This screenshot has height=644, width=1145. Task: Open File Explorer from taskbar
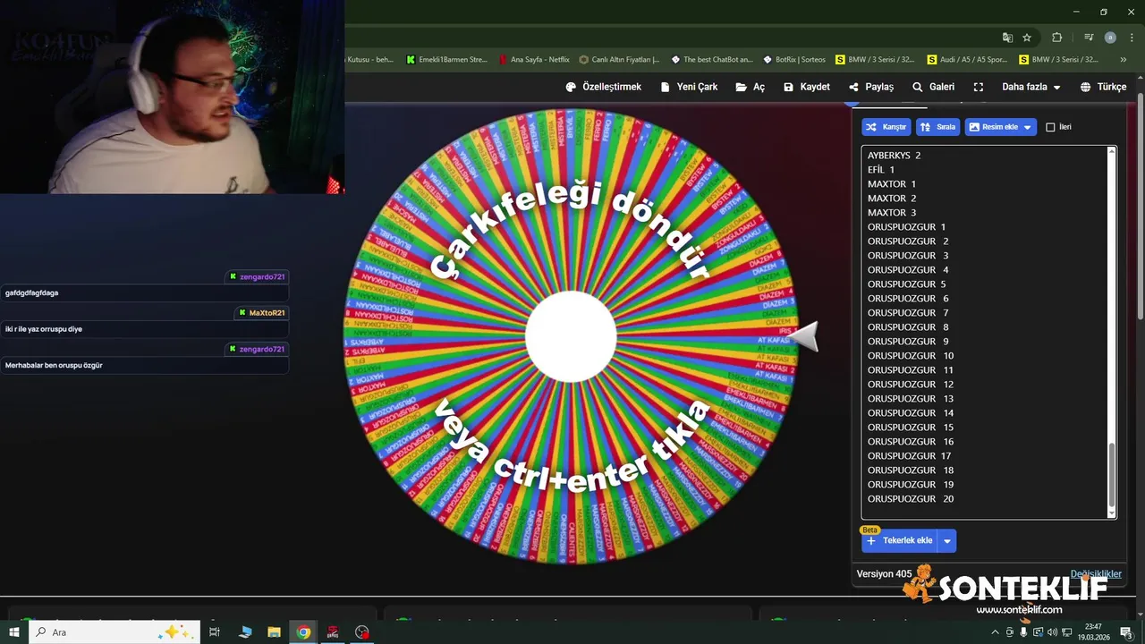coord(274,631)
